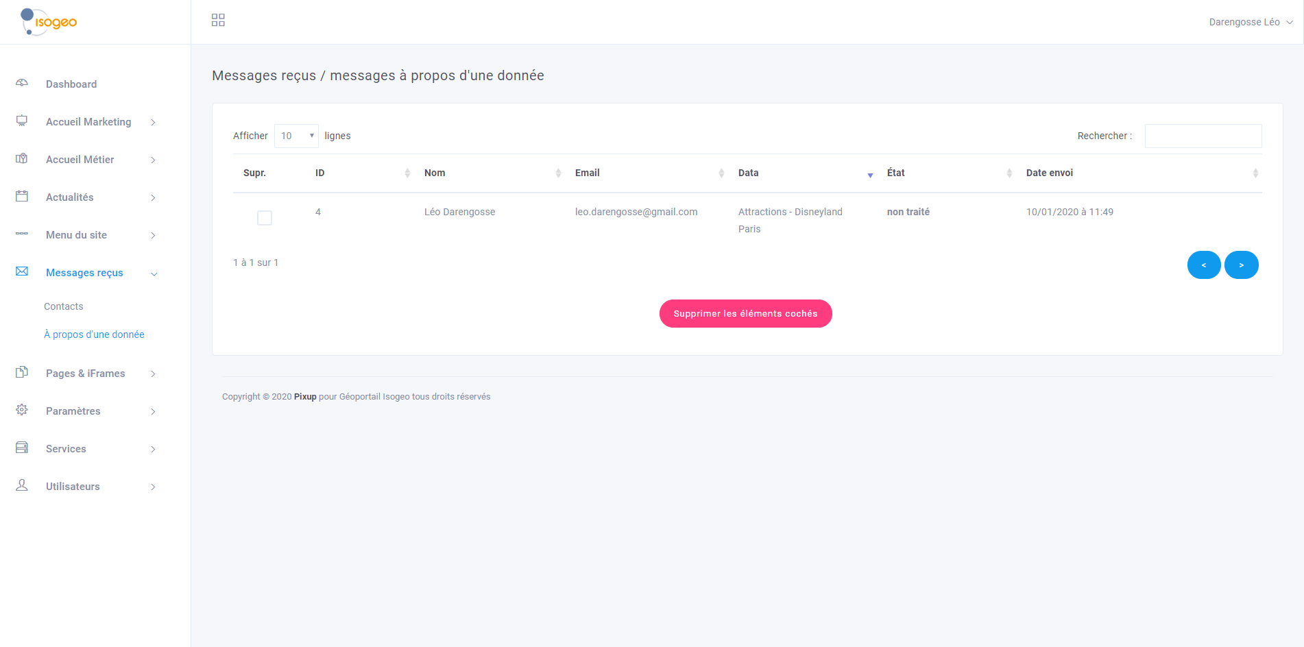Click Attractions - Disneyland Paris data cell

790,220
